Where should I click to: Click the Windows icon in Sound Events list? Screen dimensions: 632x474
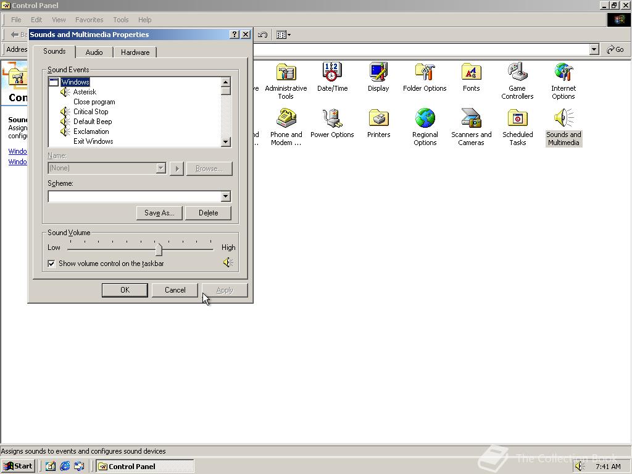[x=54, y=82]
